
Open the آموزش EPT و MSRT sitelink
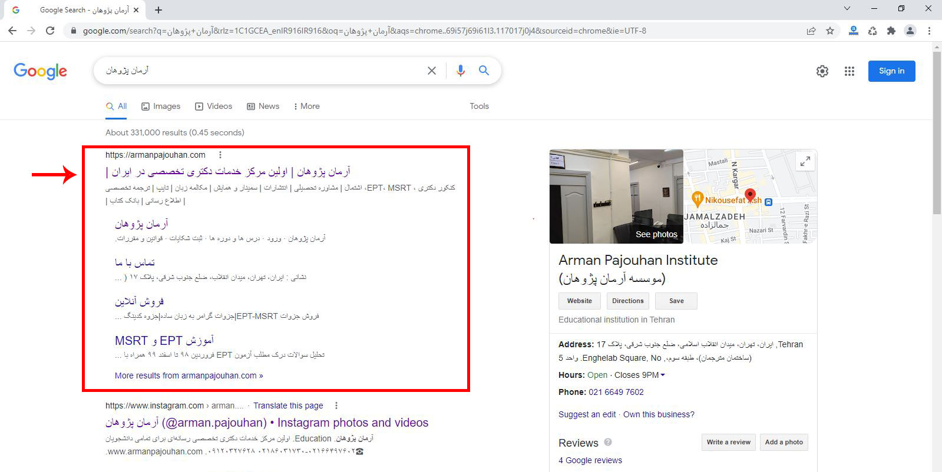click(164, 341)
